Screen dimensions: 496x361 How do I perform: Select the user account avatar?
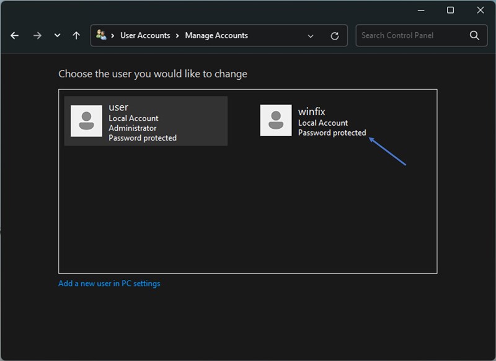[86, 121]
